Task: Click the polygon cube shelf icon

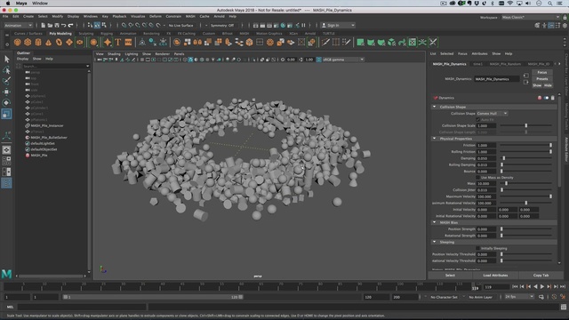Action: (28, 43)
